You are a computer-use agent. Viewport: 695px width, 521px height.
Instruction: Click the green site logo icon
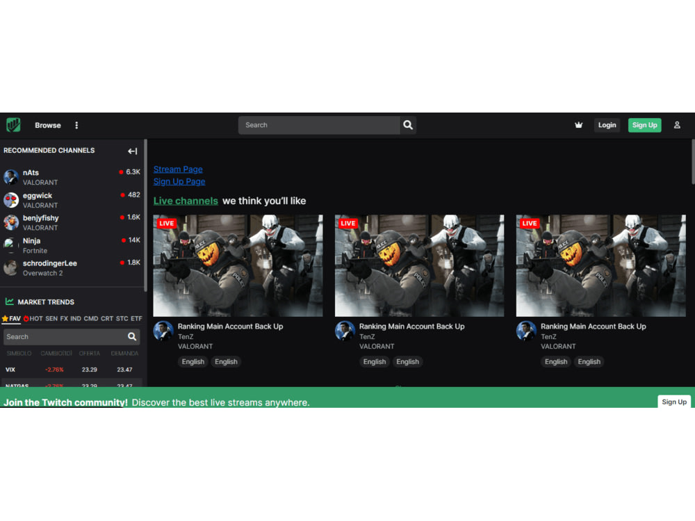[x=13, y=125]
